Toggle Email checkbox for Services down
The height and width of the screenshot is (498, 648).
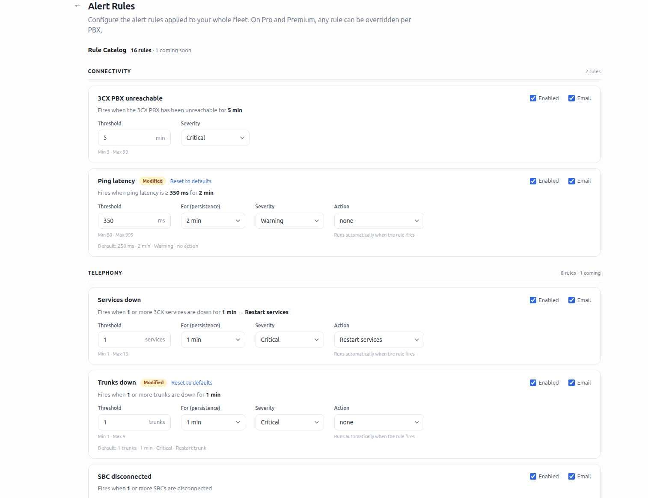tap(571, 300)
